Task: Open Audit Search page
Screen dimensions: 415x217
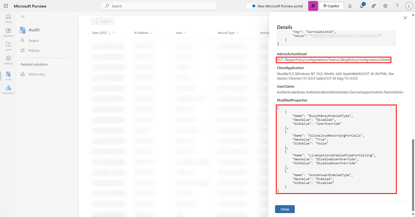Action: (33, 41)
